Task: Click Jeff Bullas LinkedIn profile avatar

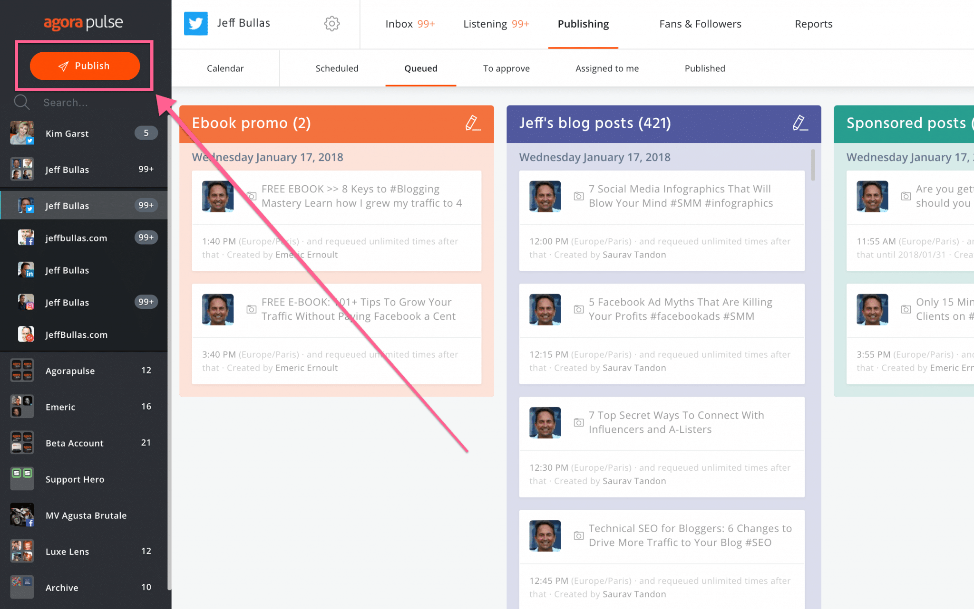Action: coord(26,269)
